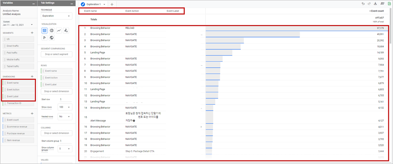393x164 pixels.
Task: Add a new metric with plus icon
Action: 32,113
